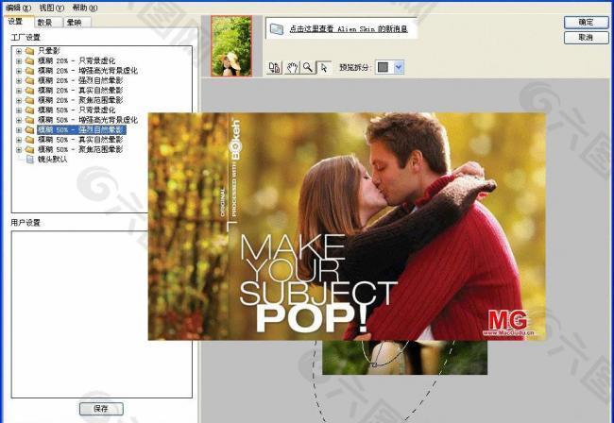The image size is (614, 423).
Task: Expand 模糊 20% - 只背景虚化 tree node
Action: [x=18, y=60]
